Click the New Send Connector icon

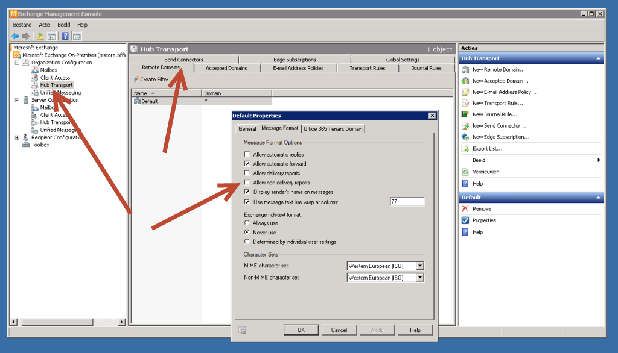(465, 125)
